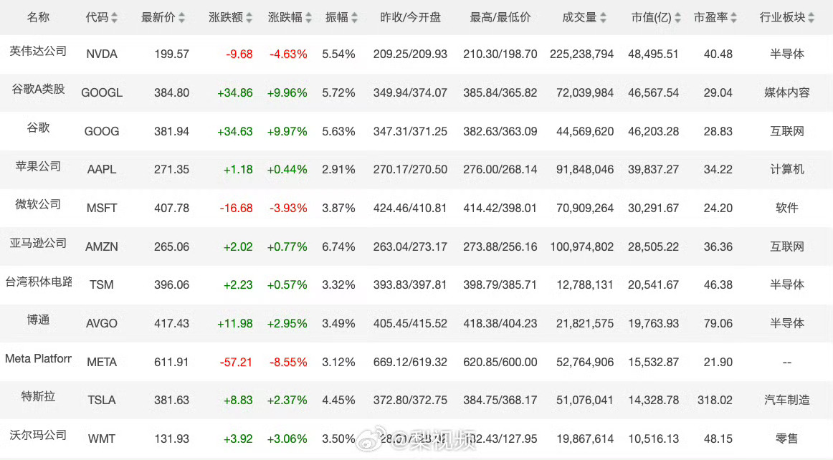Image resolution: width=833 pixels, height=460 pixels.
Task: Click META's -8.55% change percentage
Action: (x=288, y=363)
